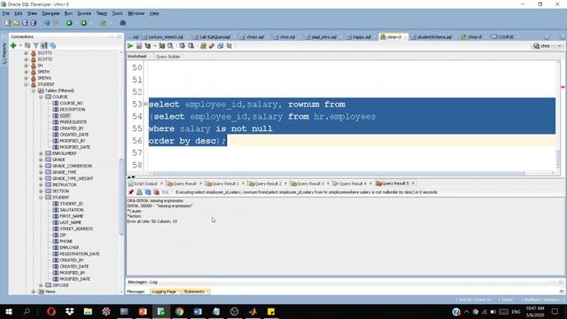Collapse the STUDENT connection node

click(26, 84)
